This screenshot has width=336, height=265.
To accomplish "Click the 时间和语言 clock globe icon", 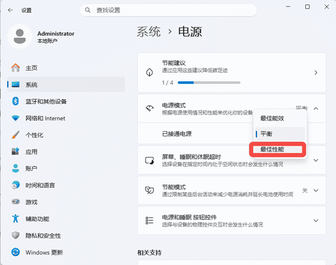I will pyautogui.click(x=16, y=185).
